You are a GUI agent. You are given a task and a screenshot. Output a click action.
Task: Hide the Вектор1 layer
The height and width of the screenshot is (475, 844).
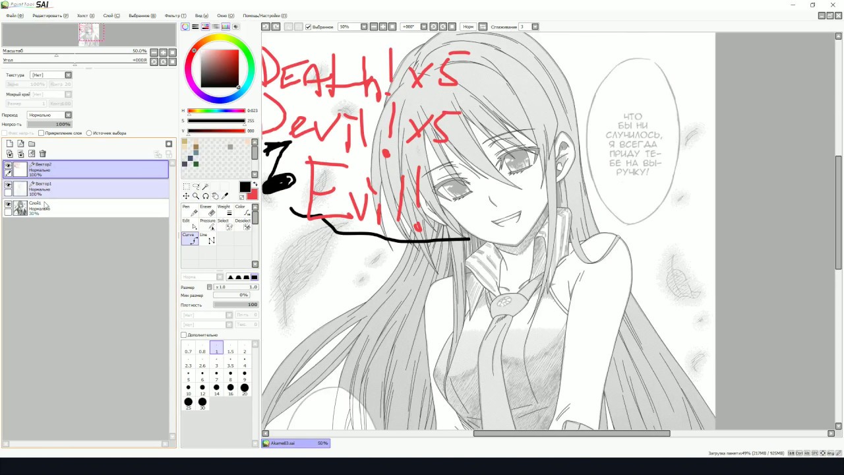8,185
